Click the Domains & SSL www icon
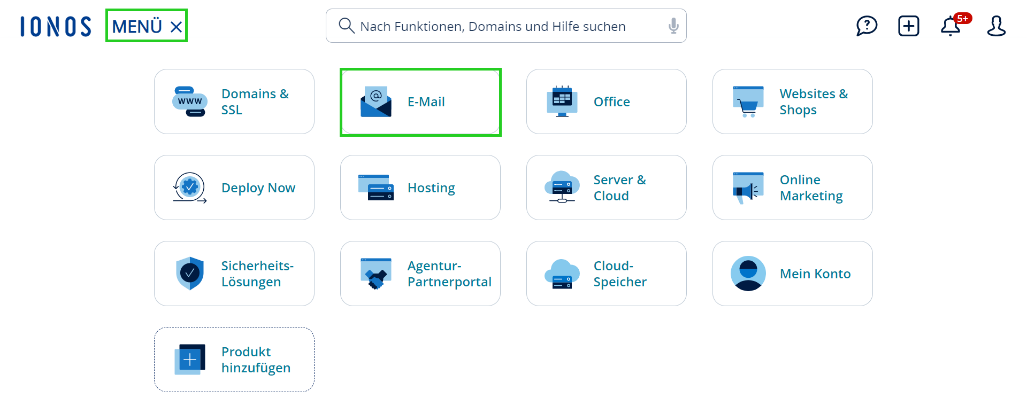The image size is (1027, 406). [x=190, y=101]
